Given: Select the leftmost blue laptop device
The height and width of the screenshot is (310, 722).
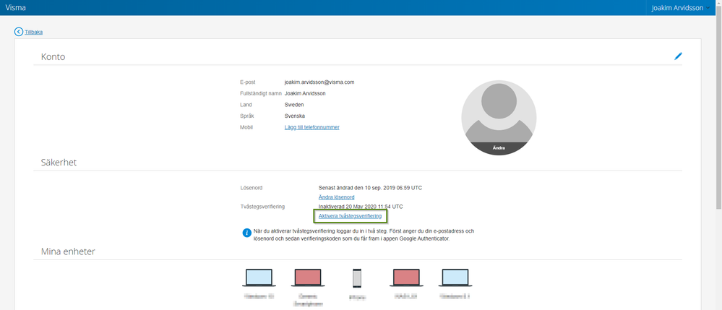Looking at the screenshot, I should 259,277.
